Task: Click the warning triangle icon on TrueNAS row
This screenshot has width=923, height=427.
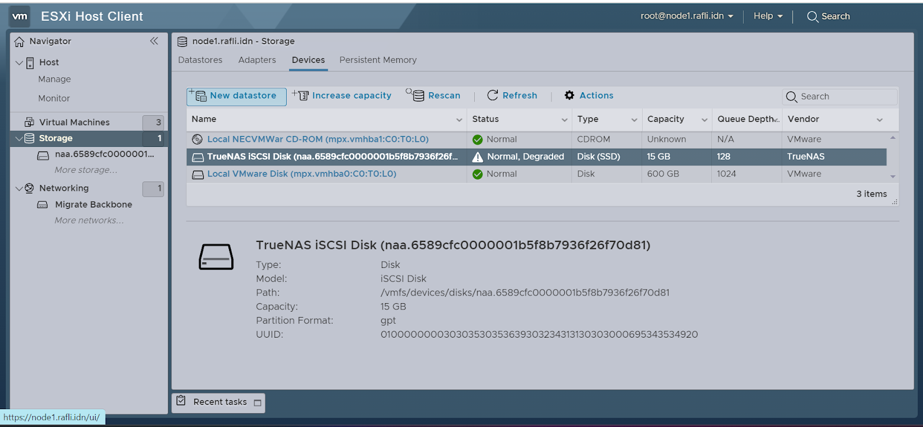Action: point(478,157)
